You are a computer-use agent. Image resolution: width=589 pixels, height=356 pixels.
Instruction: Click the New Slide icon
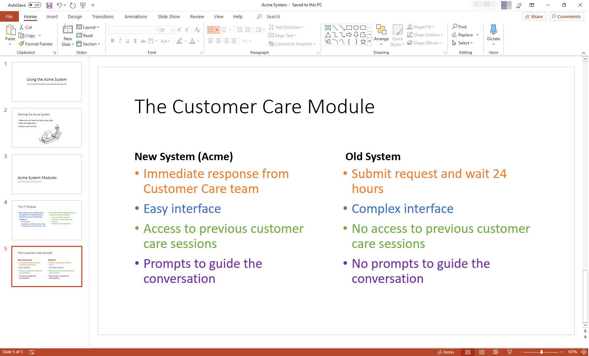68,30
